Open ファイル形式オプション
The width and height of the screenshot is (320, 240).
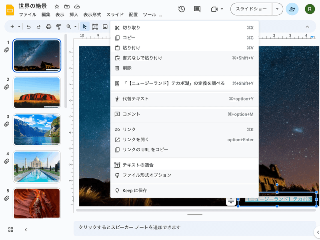184,175
